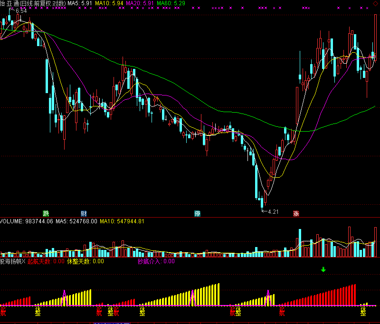Screen dimensions: 380x324
Task: Click the 起航天数 indicator value label
Action: [x=46, y=261]
